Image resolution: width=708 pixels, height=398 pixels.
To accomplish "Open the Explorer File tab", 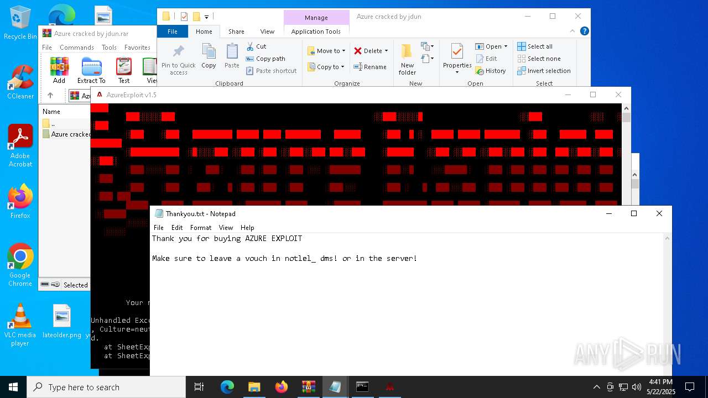I will [173, 32].
